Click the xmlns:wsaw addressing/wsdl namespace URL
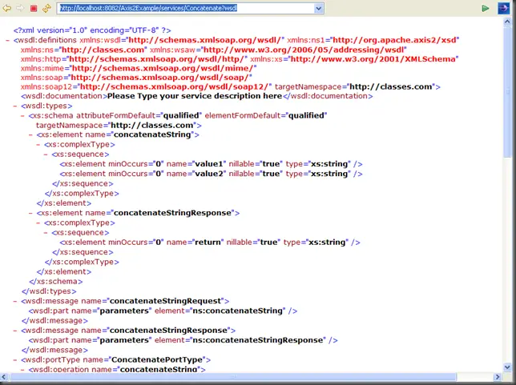 click(x=304, y=50)
